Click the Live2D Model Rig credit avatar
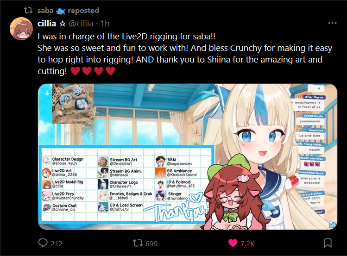The image size is (347, 256). pos(46,184)
